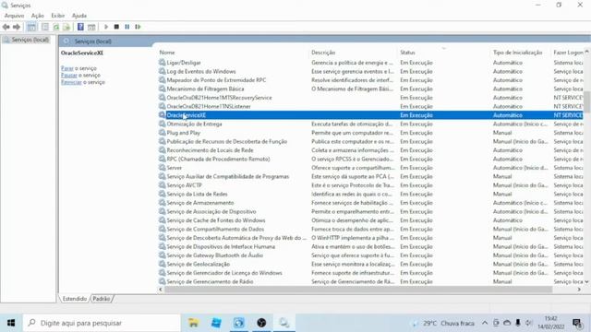This screenshot has width=591, height=332.
Task: Switch to the Estendido tab
Action: tap(75, 299)
